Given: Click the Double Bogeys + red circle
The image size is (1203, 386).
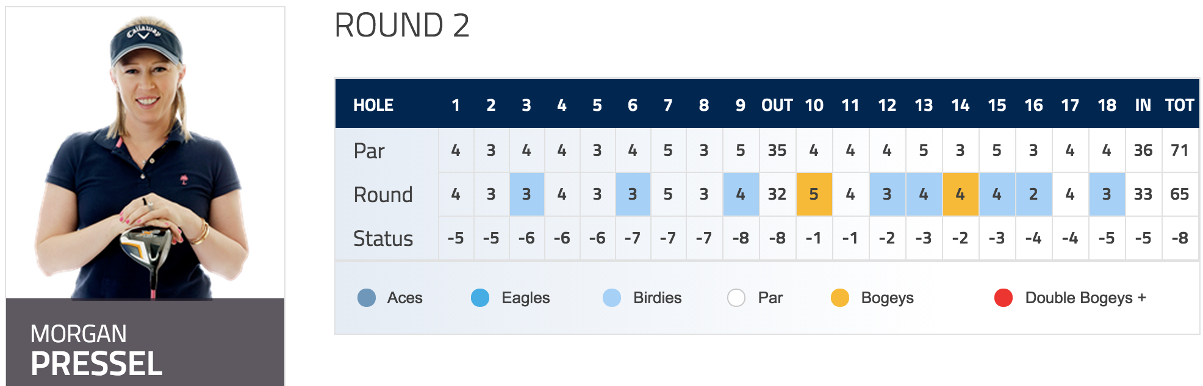Looking at the screenshot, I should [1004, 298].
